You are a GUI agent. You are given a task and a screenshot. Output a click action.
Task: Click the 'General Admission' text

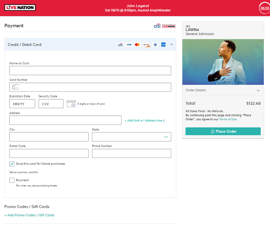(200, 34)
